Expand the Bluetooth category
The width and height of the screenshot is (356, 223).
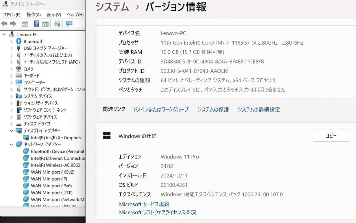click(12, 41)
